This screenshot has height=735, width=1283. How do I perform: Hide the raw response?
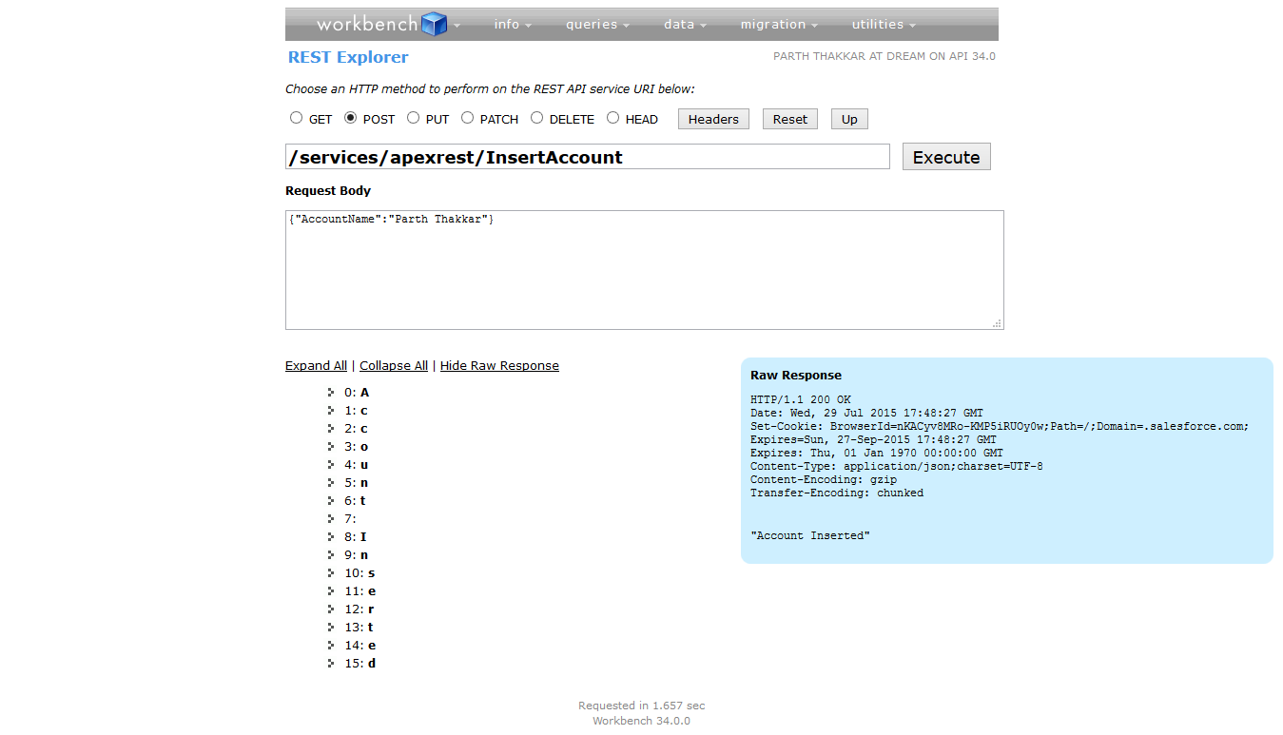[x=499, y=365]
